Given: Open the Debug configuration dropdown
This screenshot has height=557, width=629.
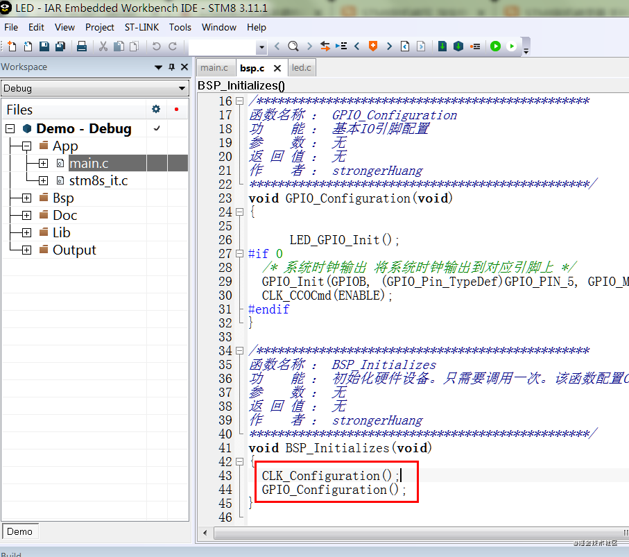Looking at the screenshot, I should point(182,89).
